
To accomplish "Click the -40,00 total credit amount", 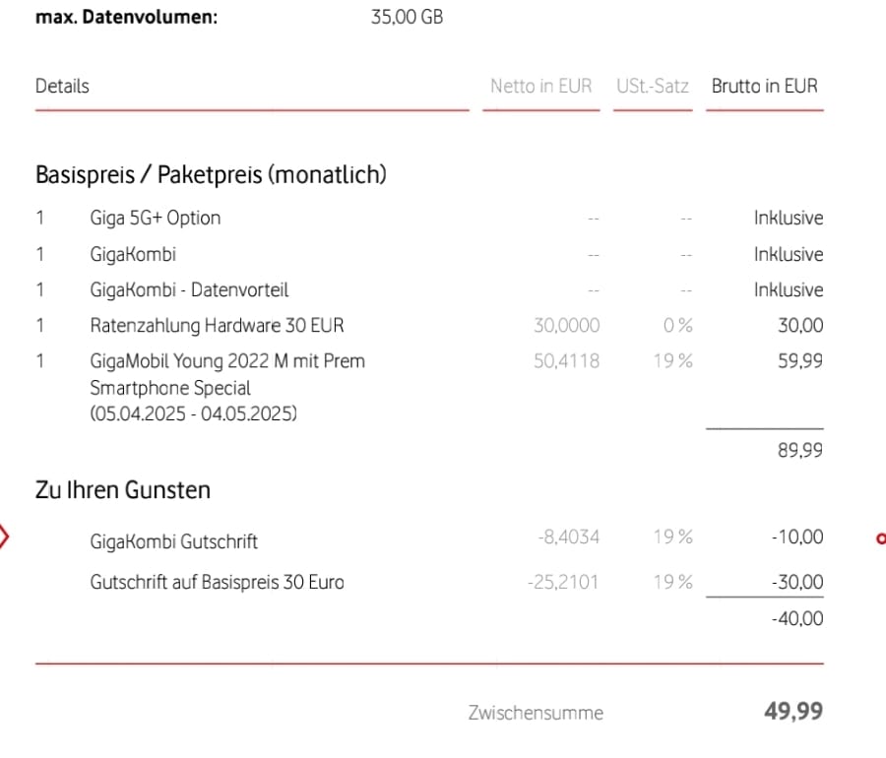I will click(x=798, y=619).
